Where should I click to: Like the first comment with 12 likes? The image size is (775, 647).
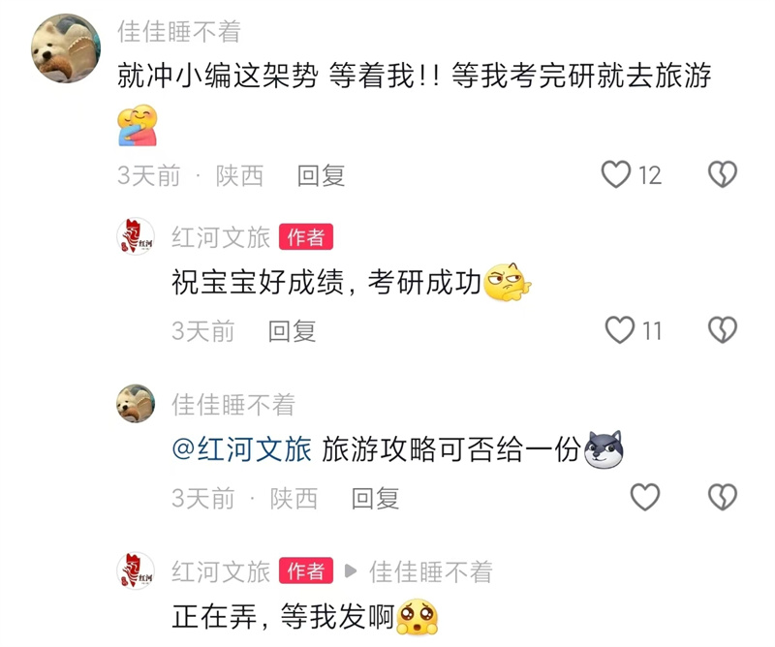point(616,174)
